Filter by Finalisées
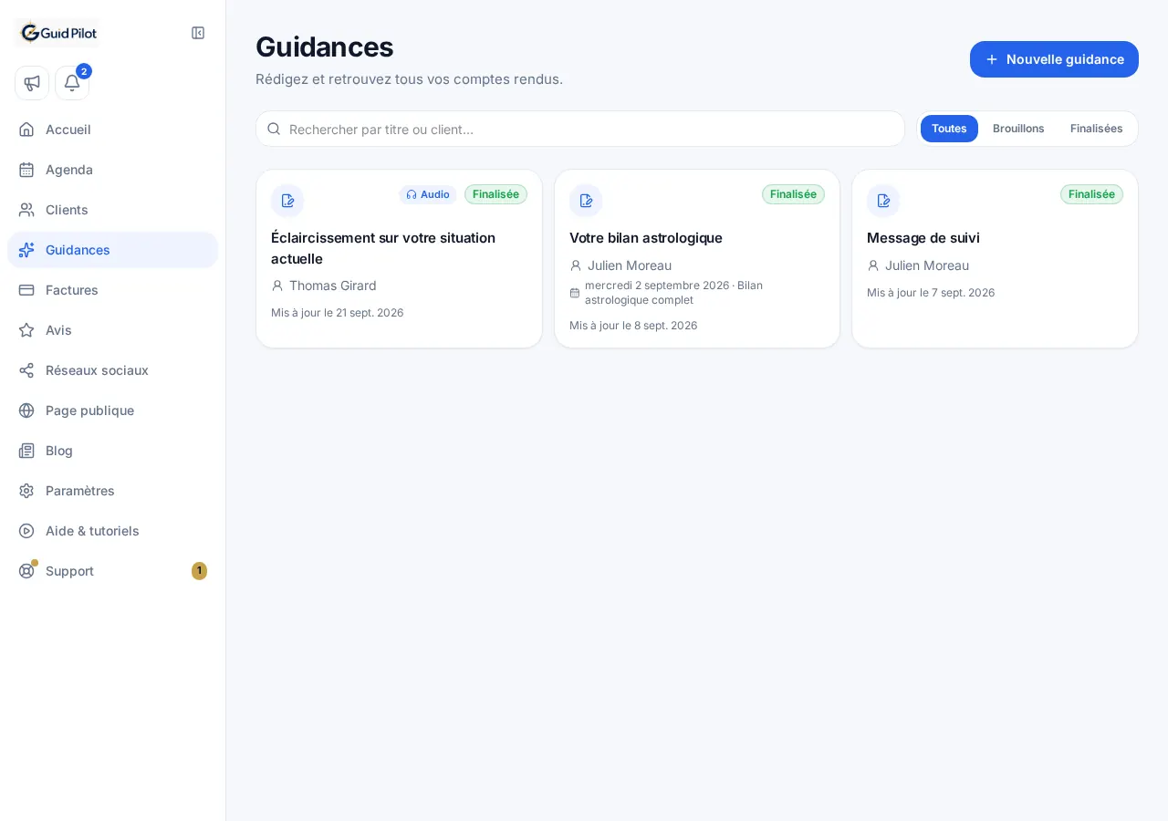Viewport: 1168px width, 821px height. point(1097,129)
